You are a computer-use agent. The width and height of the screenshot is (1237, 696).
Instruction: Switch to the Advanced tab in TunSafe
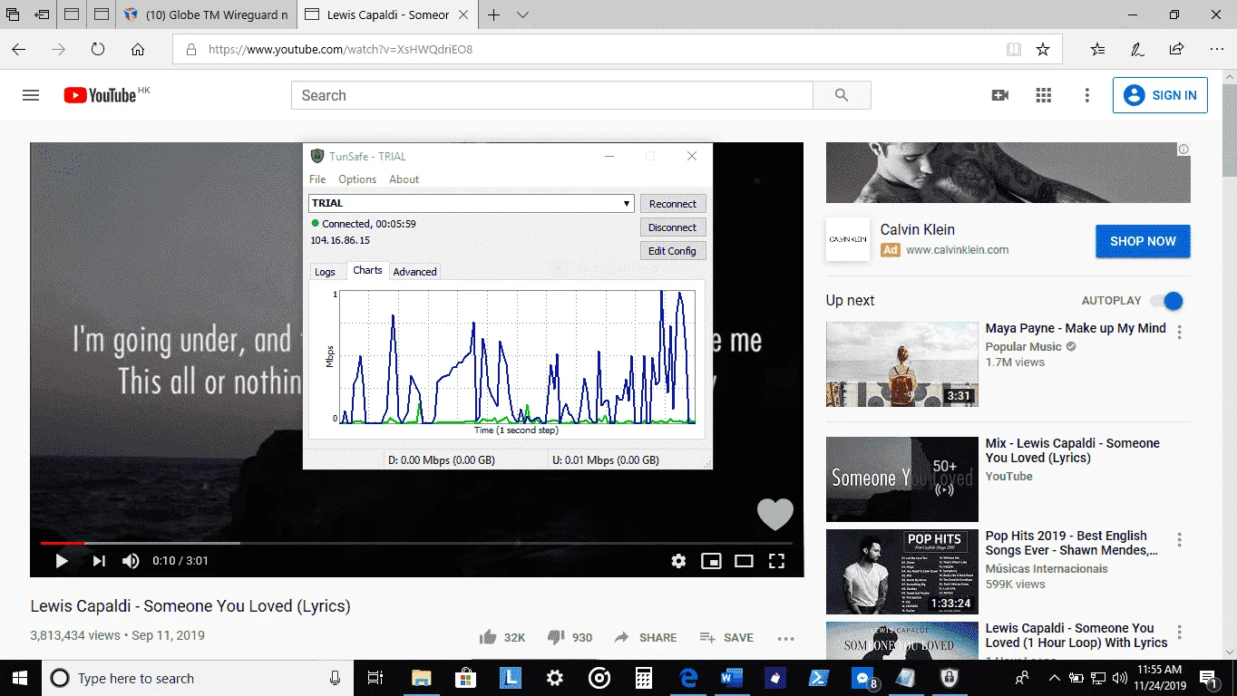(414, 272)
